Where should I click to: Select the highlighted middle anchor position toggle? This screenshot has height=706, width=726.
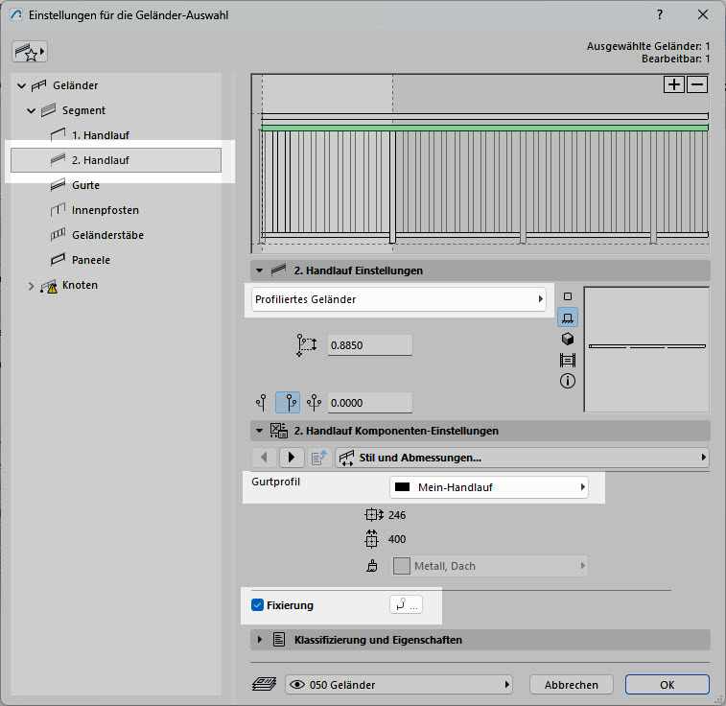288,403
